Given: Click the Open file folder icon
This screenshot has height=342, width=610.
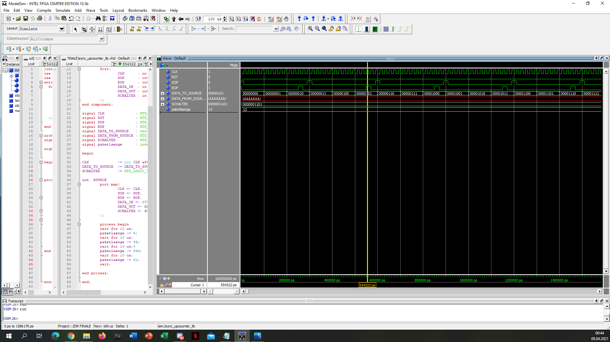Looking at the screenshot, I should [19, 19].
